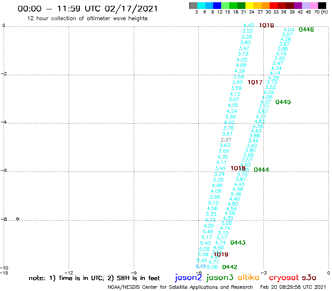Click the '(ft)' unit label in the legend
Screen dimensions: 332x291
point(324,12)
